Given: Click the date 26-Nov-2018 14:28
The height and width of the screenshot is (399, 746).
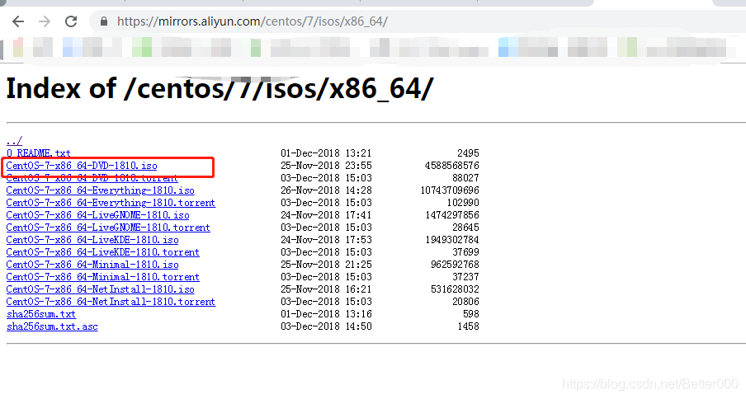Looking at the screenshot, I should pos(326,190).
